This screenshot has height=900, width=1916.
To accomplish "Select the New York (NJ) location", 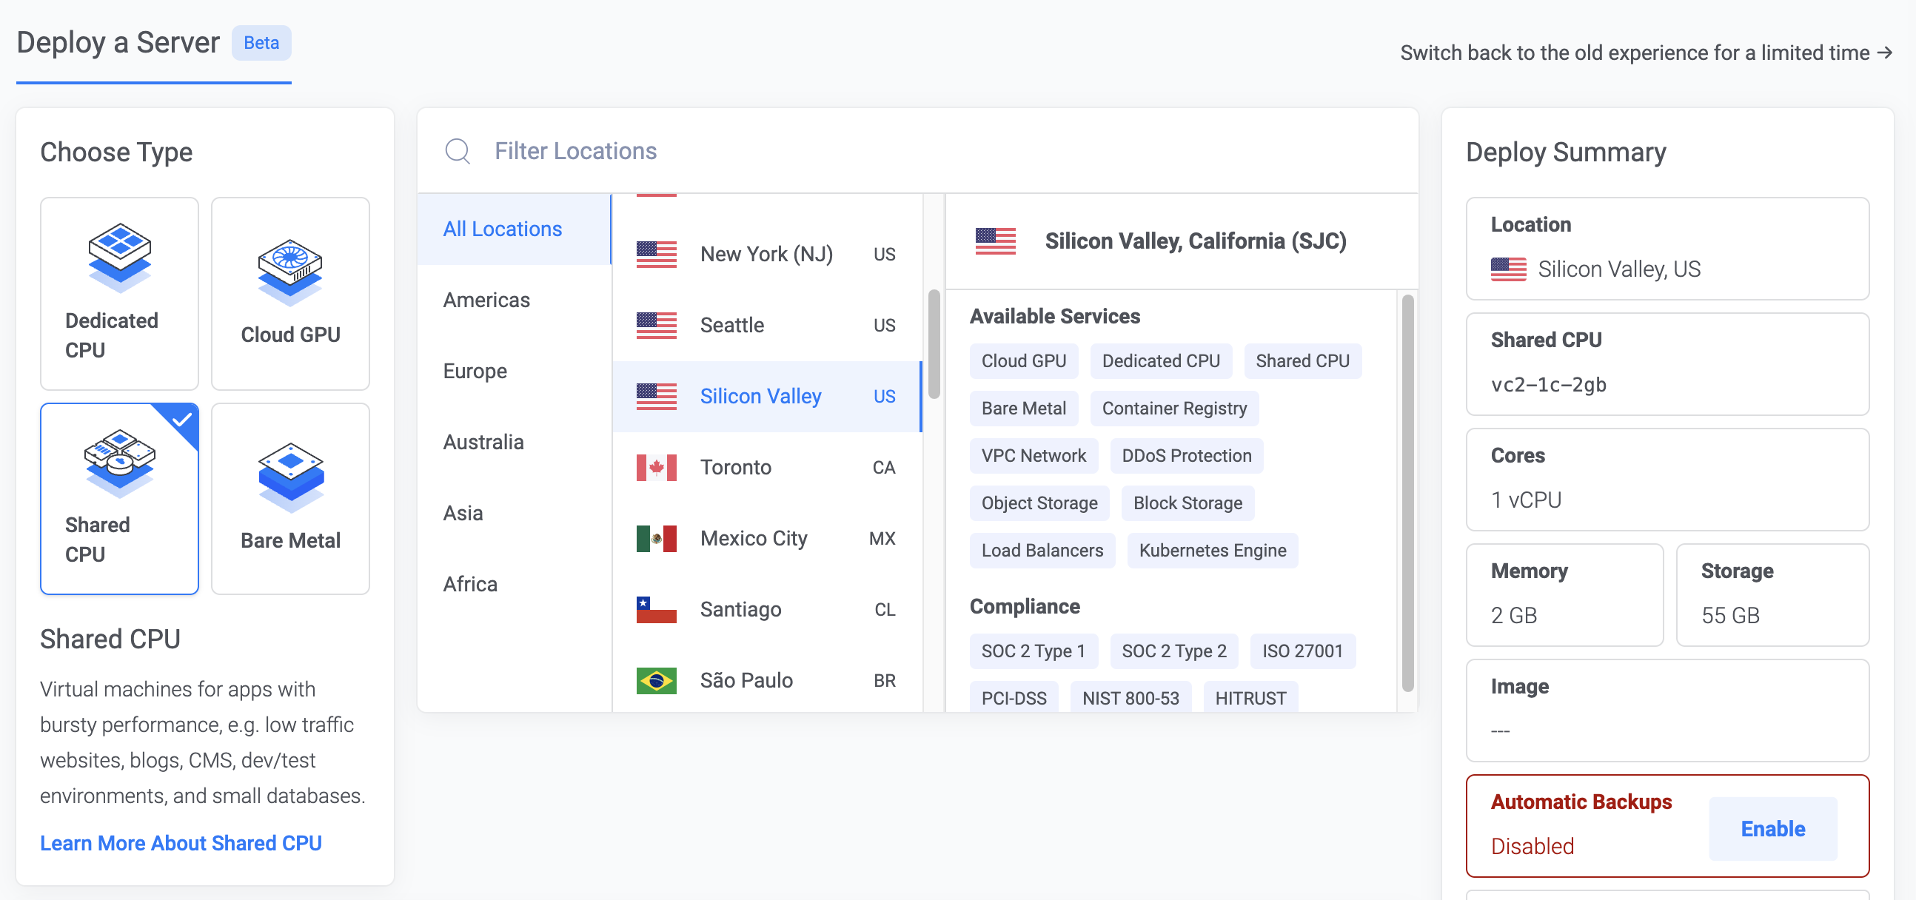I will coord(767,255).
